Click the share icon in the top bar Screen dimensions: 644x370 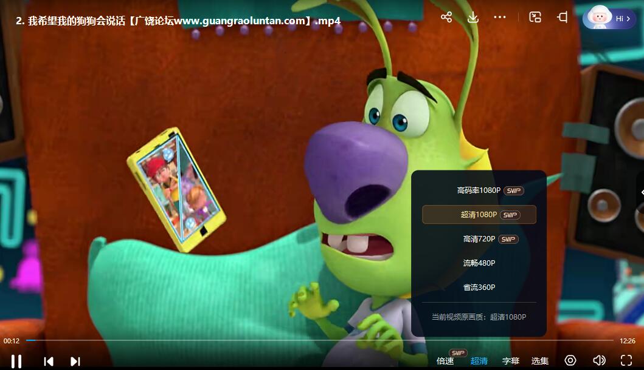tap(446, 17)
